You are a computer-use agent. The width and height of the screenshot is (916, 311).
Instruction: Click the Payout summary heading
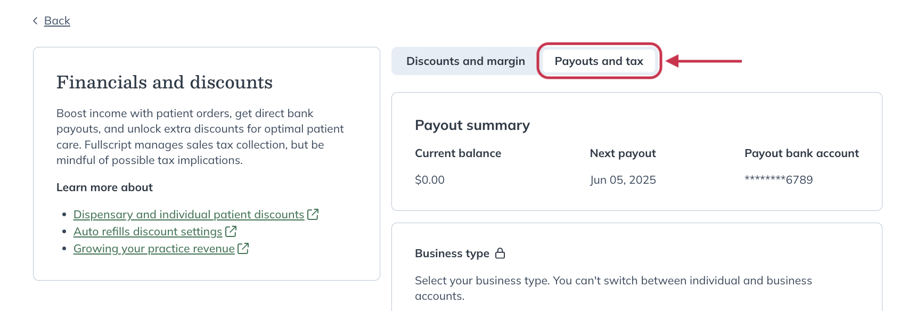472,125
